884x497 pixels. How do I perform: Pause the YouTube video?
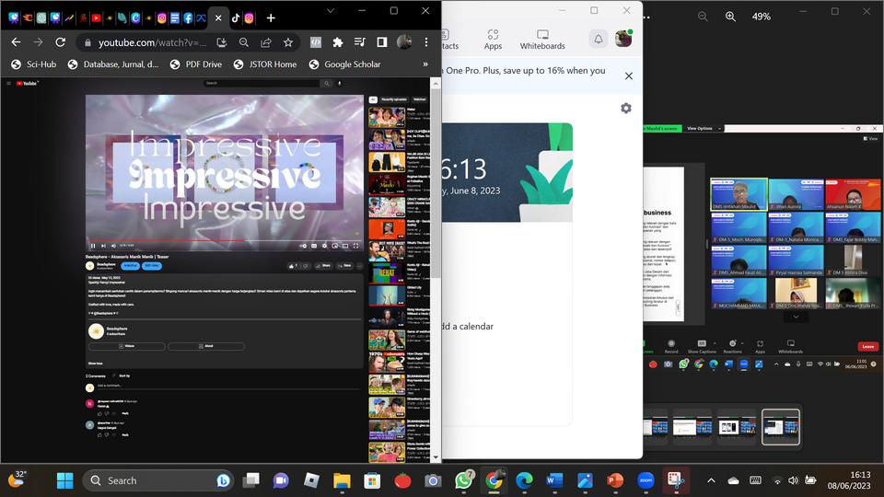[92, 246]
